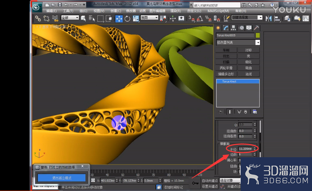Switch to Motion command panel tab

tap(241, 28)
